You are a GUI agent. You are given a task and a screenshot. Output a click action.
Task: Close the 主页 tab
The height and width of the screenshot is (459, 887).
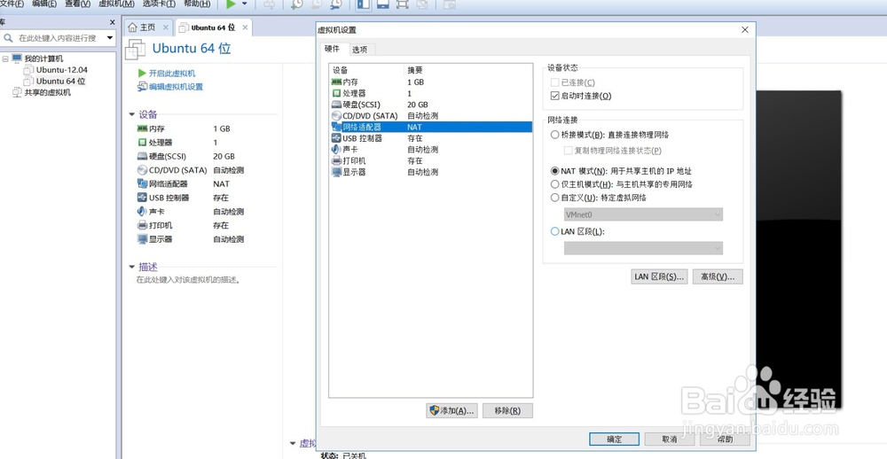[x=166, y=27]
